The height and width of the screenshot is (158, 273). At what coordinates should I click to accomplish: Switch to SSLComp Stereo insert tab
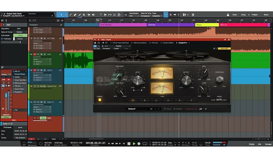(x=139, y=43)
